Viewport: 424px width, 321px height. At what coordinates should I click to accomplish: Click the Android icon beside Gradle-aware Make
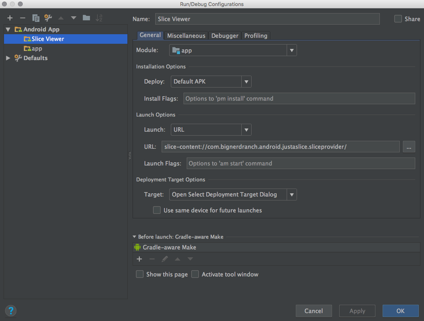pos(137,247)
